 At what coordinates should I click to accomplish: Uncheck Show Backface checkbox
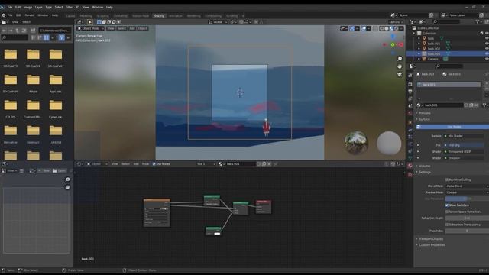click(x=447, y=205)
